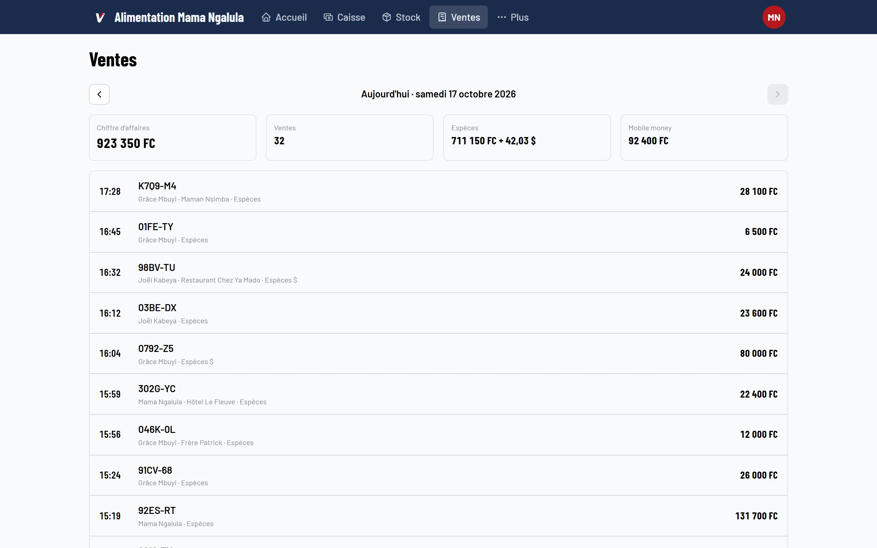Open sale 91CV-68
This screenshot has height=548, width=877.
point(438,475)
